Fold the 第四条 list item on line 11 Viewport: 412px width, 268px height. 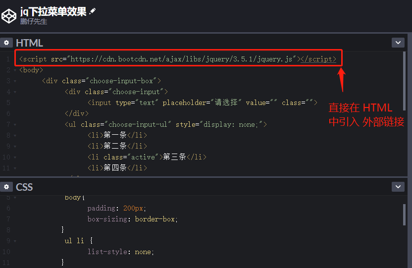(15, 168)
